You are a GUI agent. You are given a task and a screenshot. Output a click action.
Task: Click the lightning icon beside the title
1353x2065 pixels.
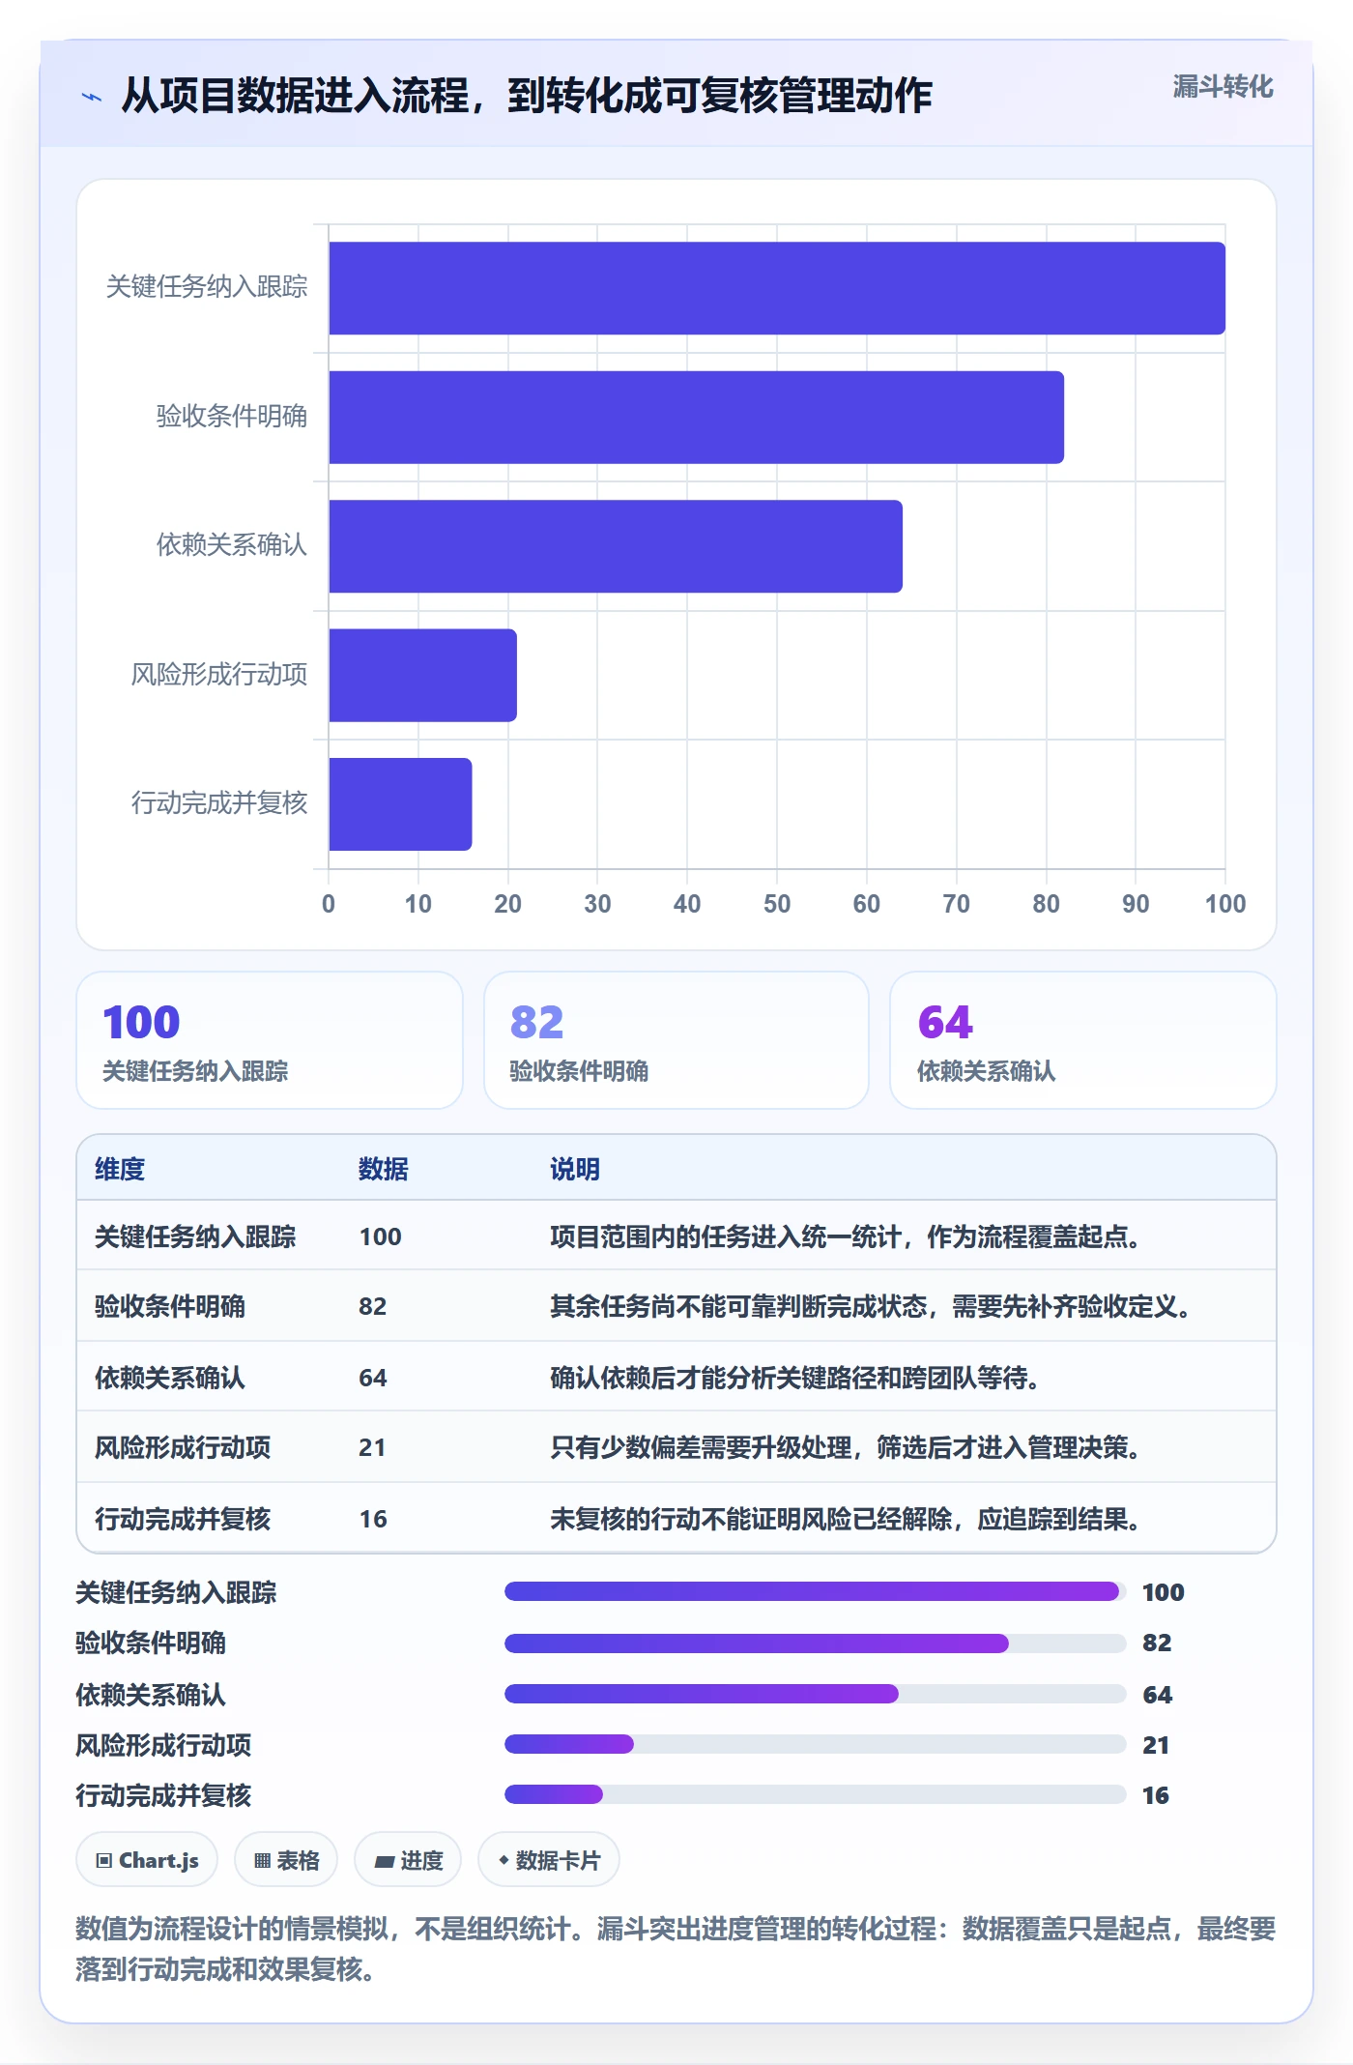pyautogui.click(x=92, y=96)
